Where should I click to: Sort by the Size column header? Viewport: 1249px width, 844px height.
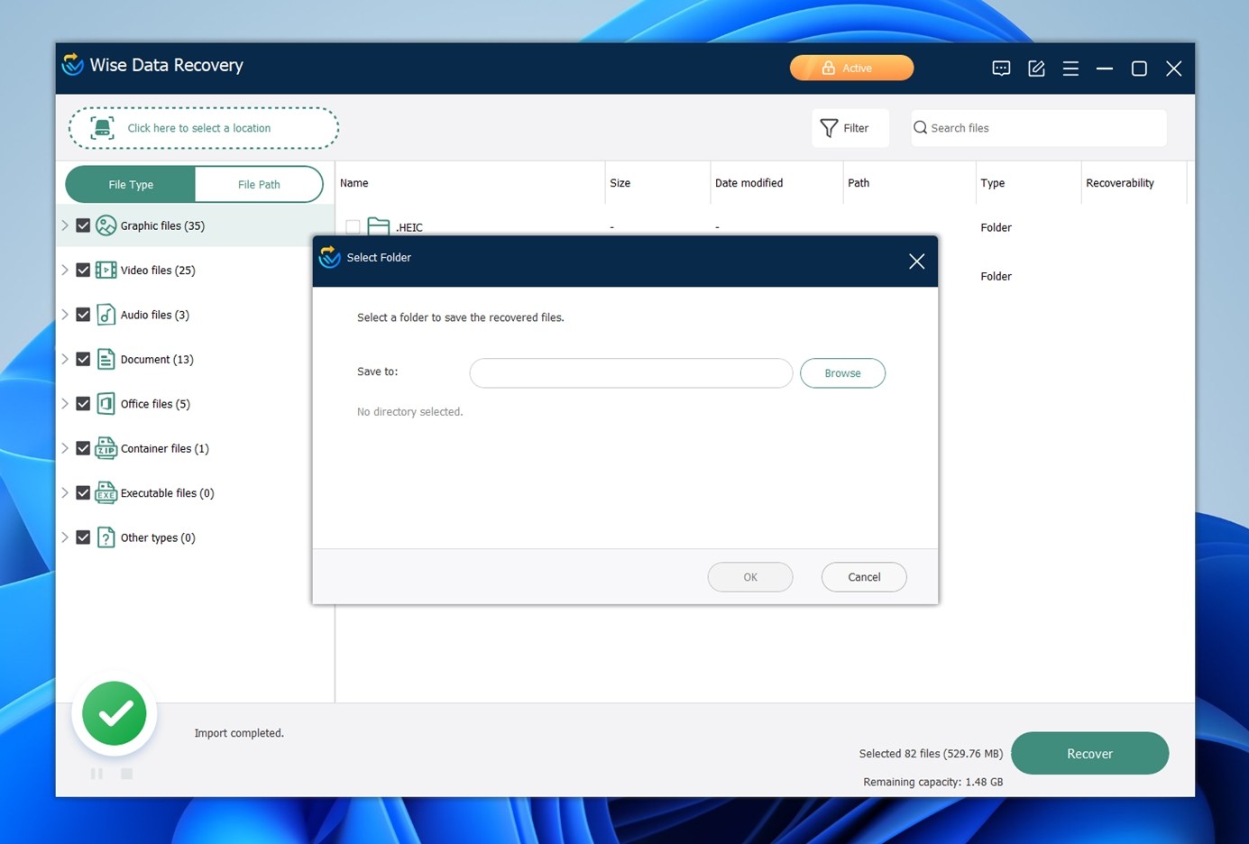(x=657, y=183)
